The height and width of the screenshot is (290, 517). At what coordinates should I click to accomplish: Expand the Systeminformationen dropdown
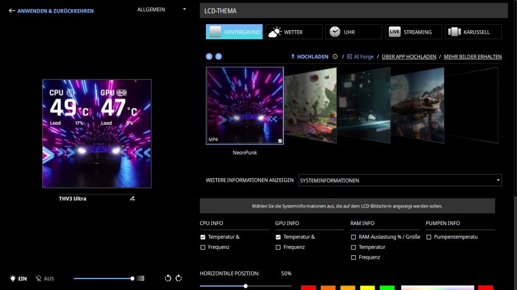click(x=400, y=180)
